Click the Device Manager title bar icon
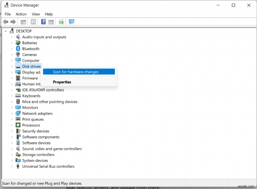The image size is (257, 189). point(6,5)
